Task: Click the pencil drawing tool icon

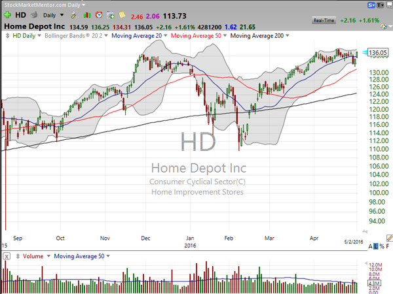Action: (389, 238)
